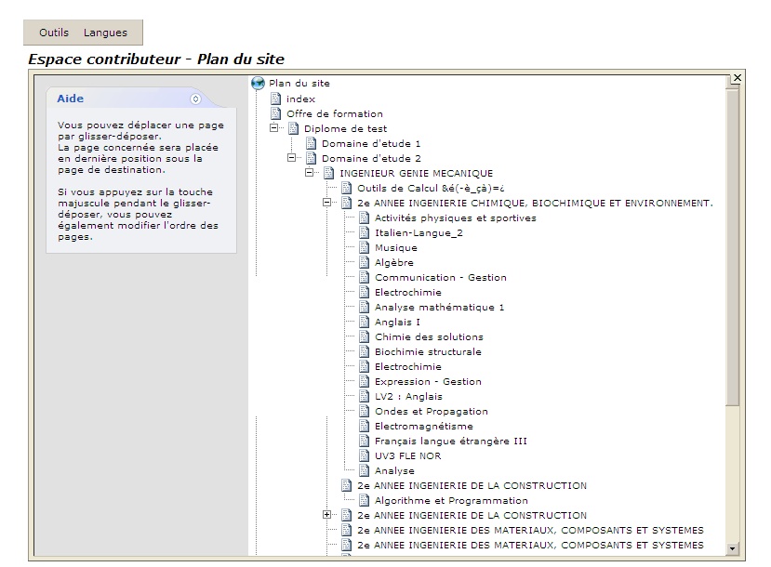Click the page icon next to index
The image size is (771, 567).
click(x=275, y=99)
